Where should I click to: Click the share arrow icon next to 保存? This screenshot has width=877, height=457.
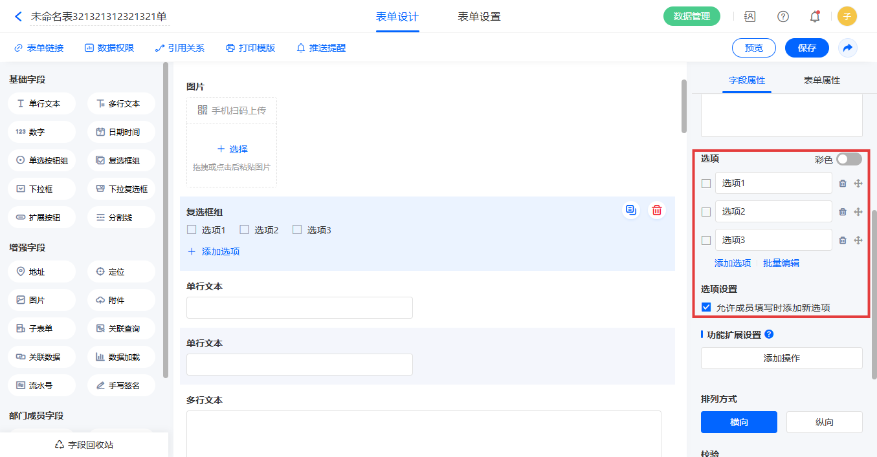click(847, 48)
